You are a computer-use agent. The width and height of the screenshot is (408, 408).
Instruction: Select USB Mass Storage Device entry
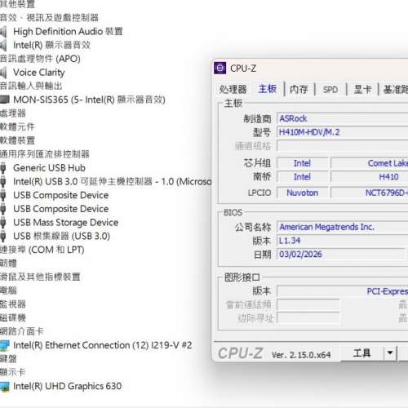coord(66,223)
